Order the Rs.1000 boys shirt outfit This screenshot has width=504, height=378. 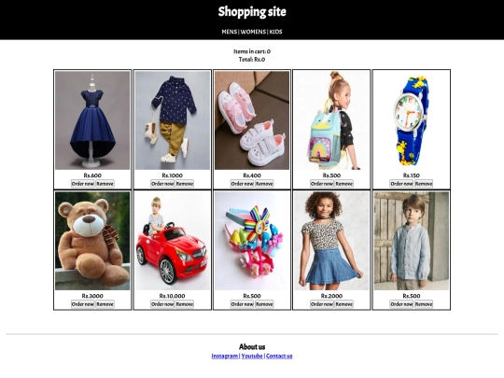(162, 184)
